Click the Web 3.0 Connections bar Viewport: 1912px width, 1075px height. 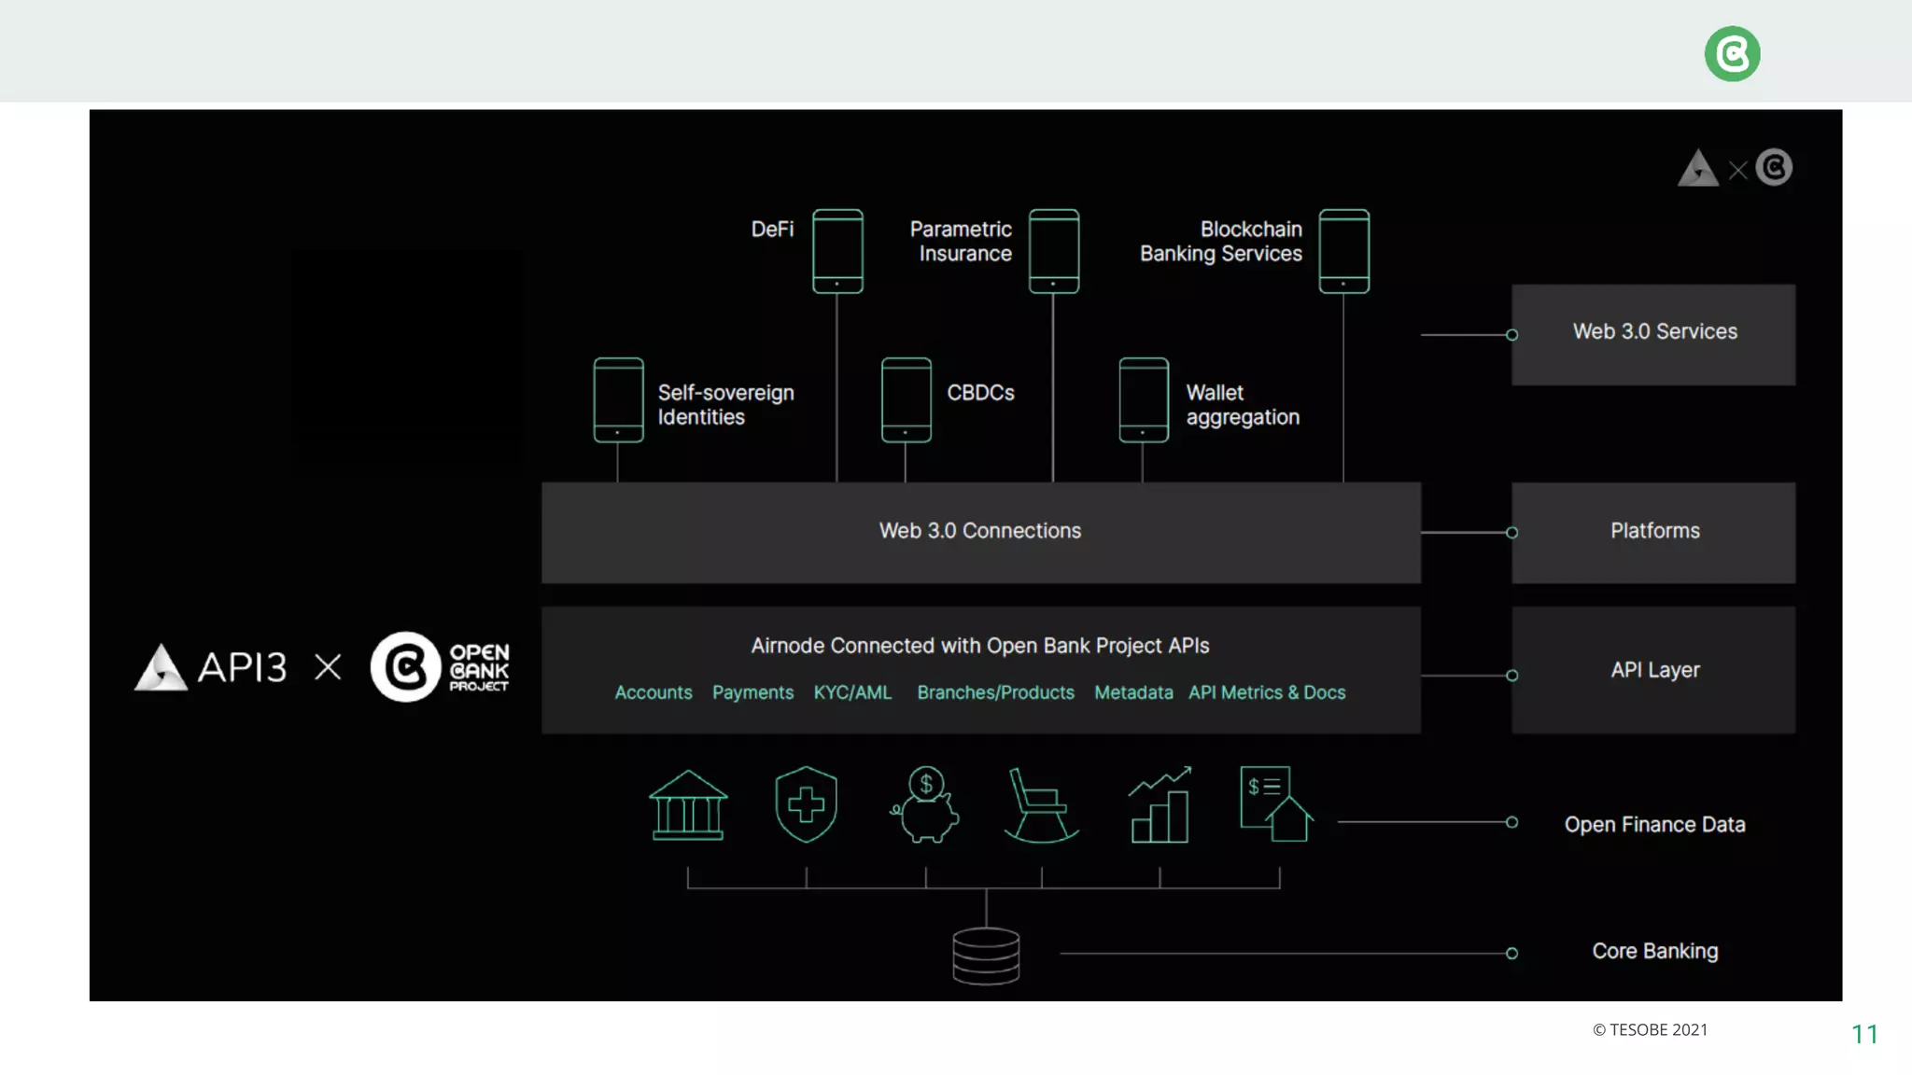coord(980,532)
